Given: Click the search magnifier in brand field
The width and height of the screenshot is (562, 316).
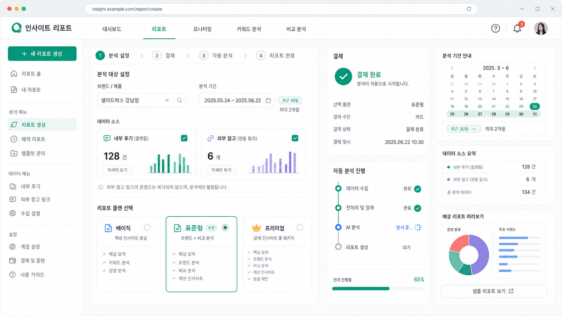Looking at the screenshot, I should pyautogui.click(x=179, y=100).
